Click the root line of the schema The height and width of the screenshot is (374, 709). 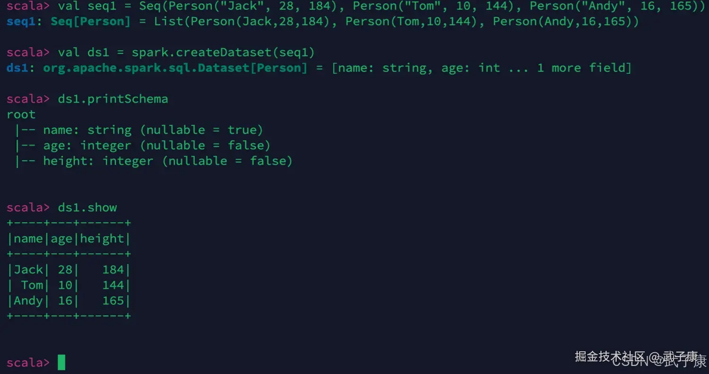click(x=21, y=115)
